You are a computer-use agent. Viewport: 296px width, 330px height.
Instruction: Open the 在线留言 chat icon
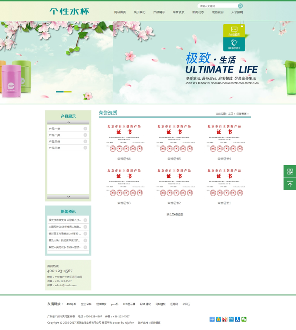[x=234, y=30]
